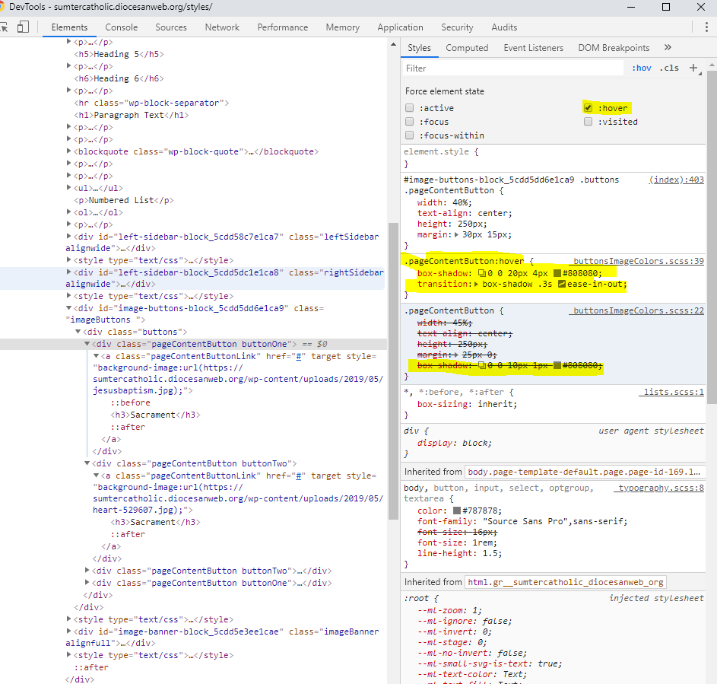Screen dimensions: 717x684
Task: Show more Styles pane tabs chevron
Action: click(x=668, y=48)
